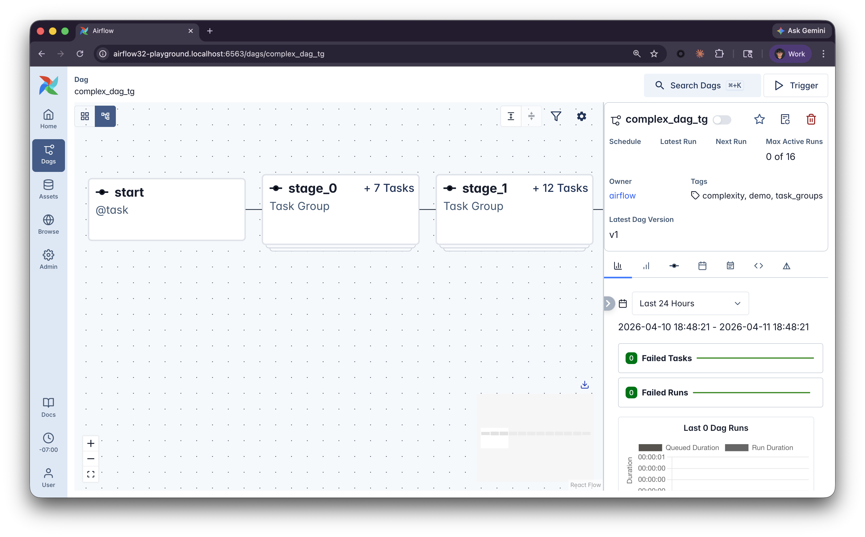865x537 pixels.
Task: Fit graph view to screen
Action: tap(91, 474)
